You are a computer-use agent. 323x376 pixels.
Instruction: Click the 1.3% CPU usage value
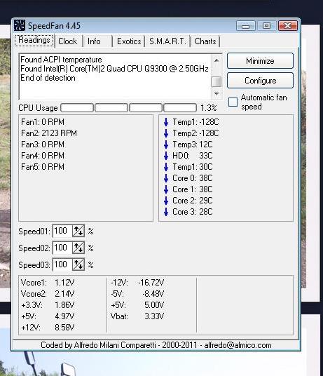coord(209,108)
